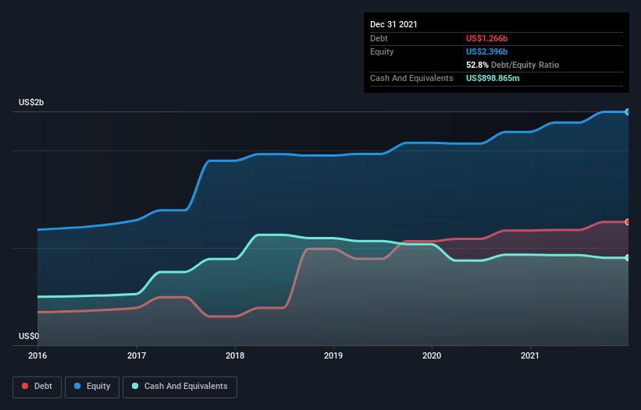Click the Debt row label in tooltip
Screen dimensions: 641x410
[379, 38]
